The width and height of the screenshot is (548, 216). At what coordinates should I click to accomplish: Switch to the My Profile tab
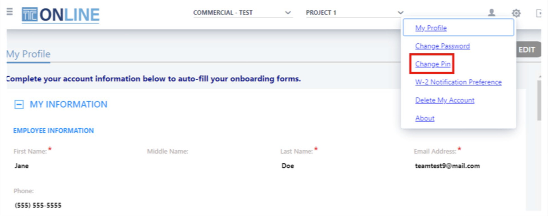tap(28, 54)
